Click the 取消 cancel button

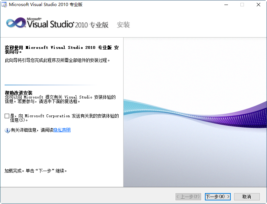[247, 197]
